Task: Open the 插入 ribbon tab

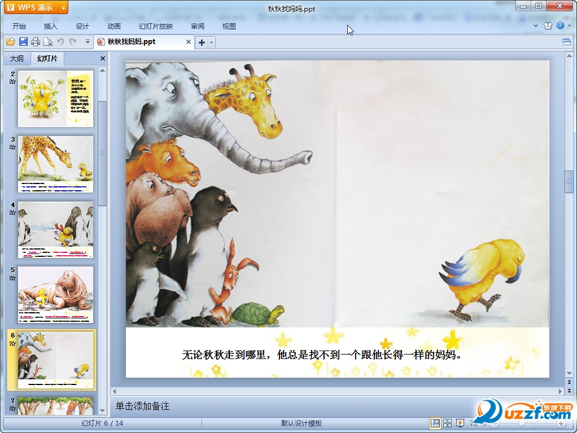Action: 51,26
